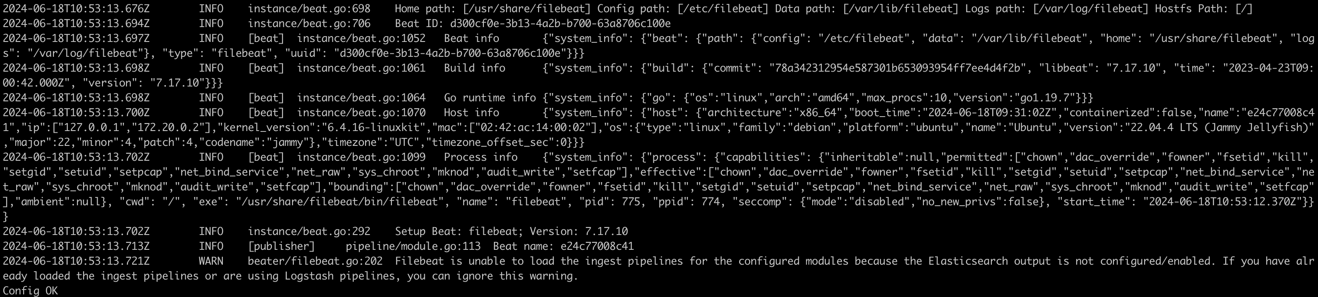The image size is (1318, 297).
Task: Click the "Beat info" label
Action: [x=471, y=38]
